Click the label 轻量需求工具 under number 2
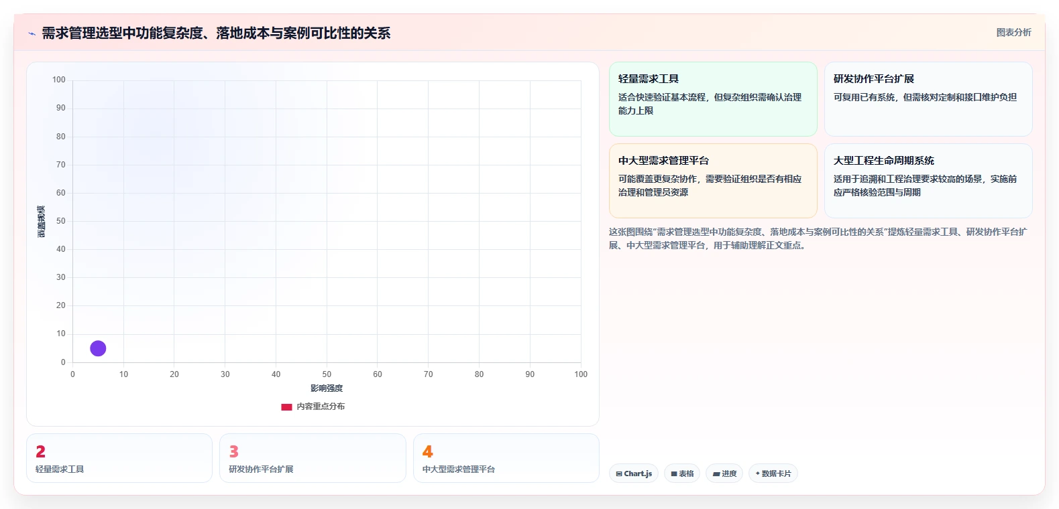 (x=60, y=469)
